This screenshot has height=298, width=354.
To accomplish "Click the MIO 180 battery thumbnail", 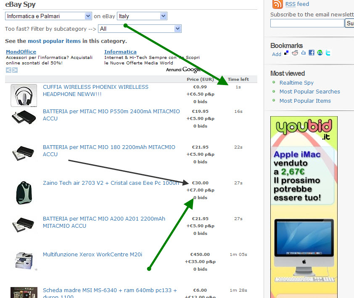I will pos(24,153).
